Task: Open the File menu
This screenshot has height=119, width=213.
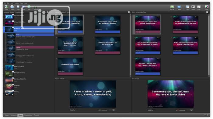Action: point(5,3)
